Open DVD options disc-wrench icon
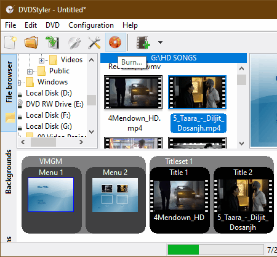Image resolution: width=277 pixels, height=257 pixels. (74, 43)
